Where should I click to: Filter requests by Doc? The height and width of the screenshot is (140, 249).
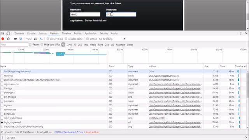coord(107,45)
